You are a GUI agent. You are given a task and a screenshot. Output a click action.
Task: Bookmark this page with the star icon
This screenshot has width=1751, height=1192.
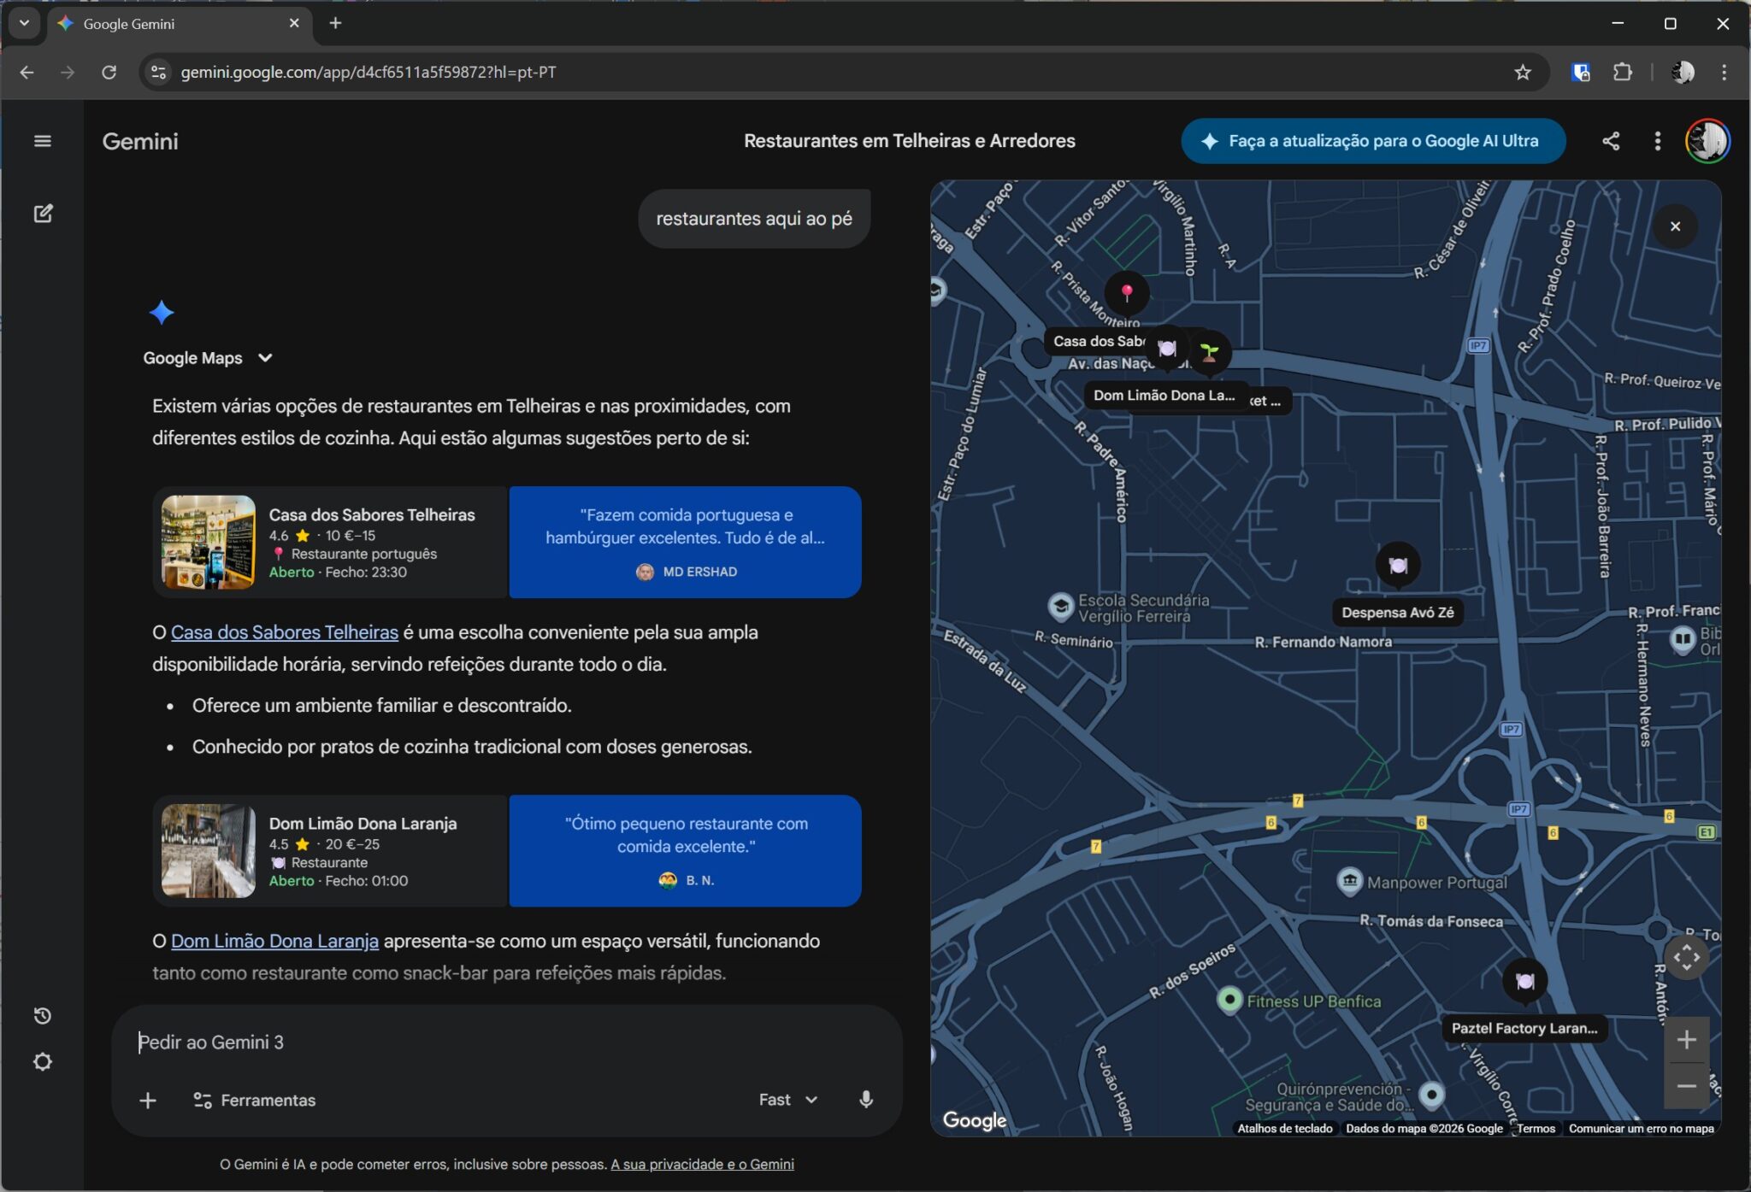[1522, 73]
